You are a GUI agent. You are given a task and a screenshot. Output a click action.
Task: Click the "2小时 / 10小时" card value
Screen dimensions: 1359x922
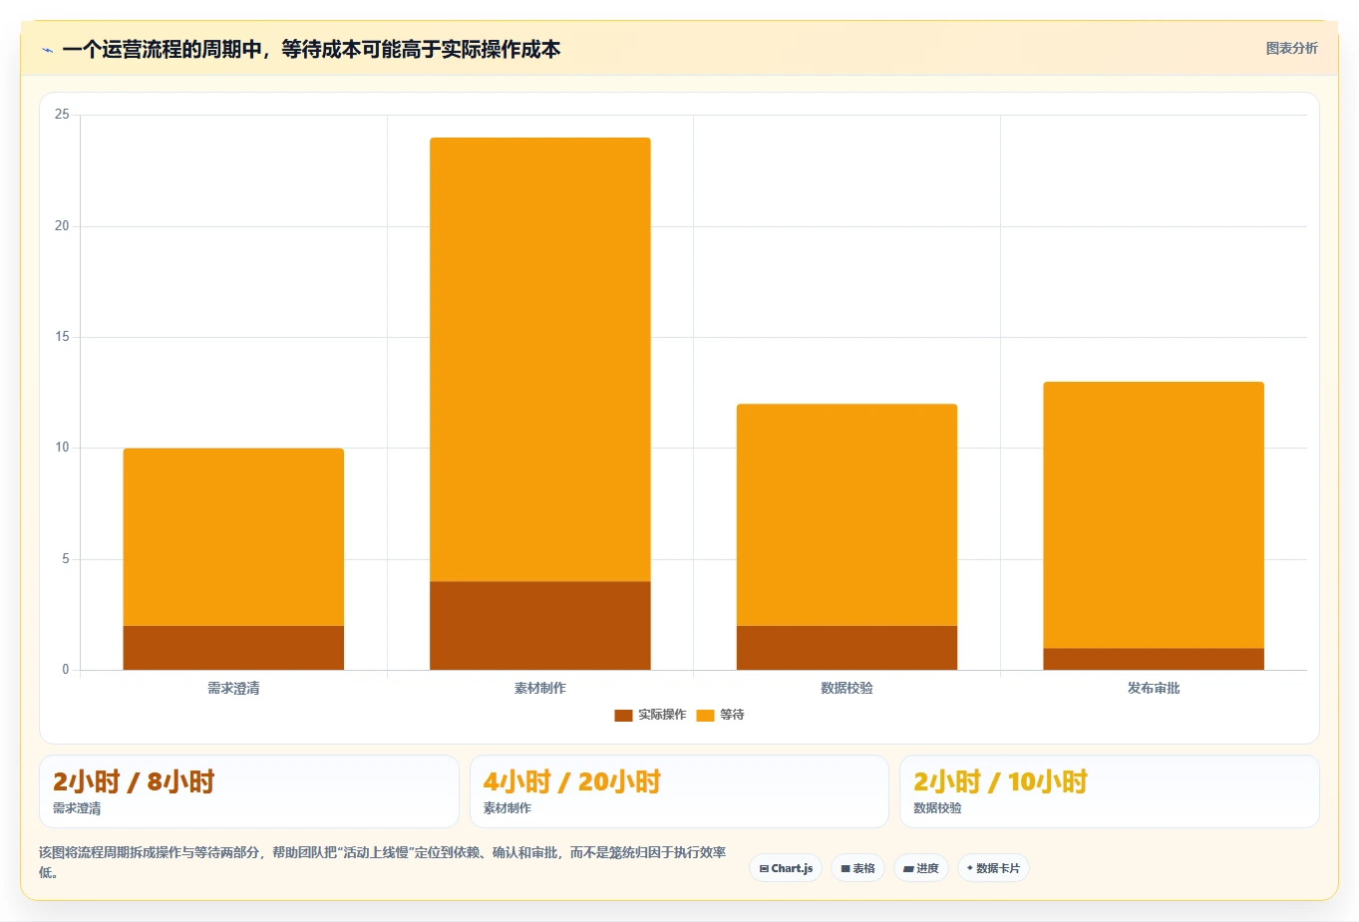[x=1001, y=781]
